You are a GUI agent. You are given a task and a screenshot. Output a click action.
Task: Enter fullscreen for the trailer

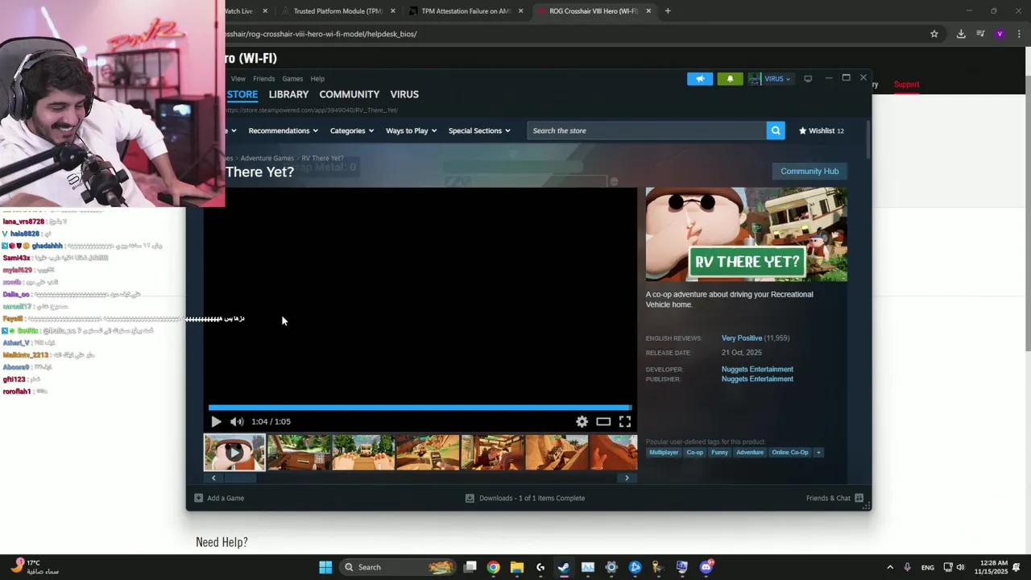pos(625,421)
